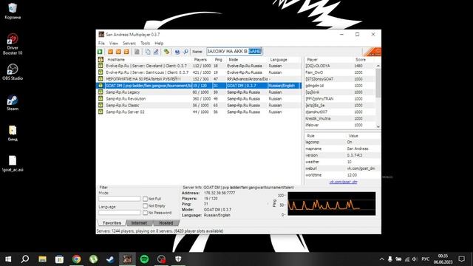This screenshot has height=266, width=473.
Task: Open the View menu
Action: [x=113, y=43]
